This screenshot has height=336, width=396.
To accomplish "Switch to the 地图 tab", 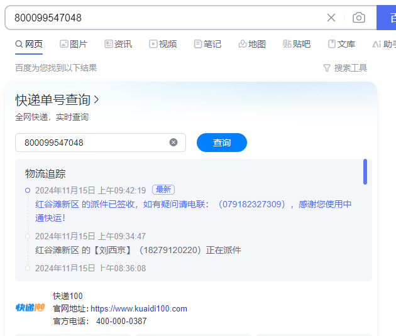I will [252, 44].
